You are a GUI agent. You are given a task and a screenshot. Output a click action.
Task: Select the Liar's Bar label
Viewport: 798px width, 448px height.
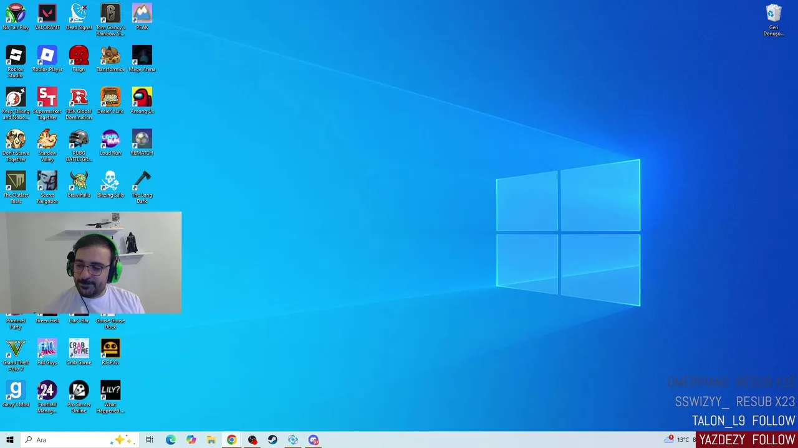click(x=79, y=320)
